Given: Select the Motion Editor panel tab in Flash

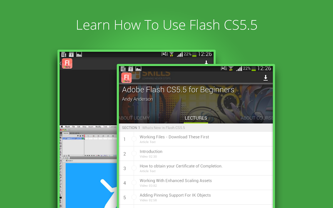Looking at the screenshot, I should [x=75, y=133].
